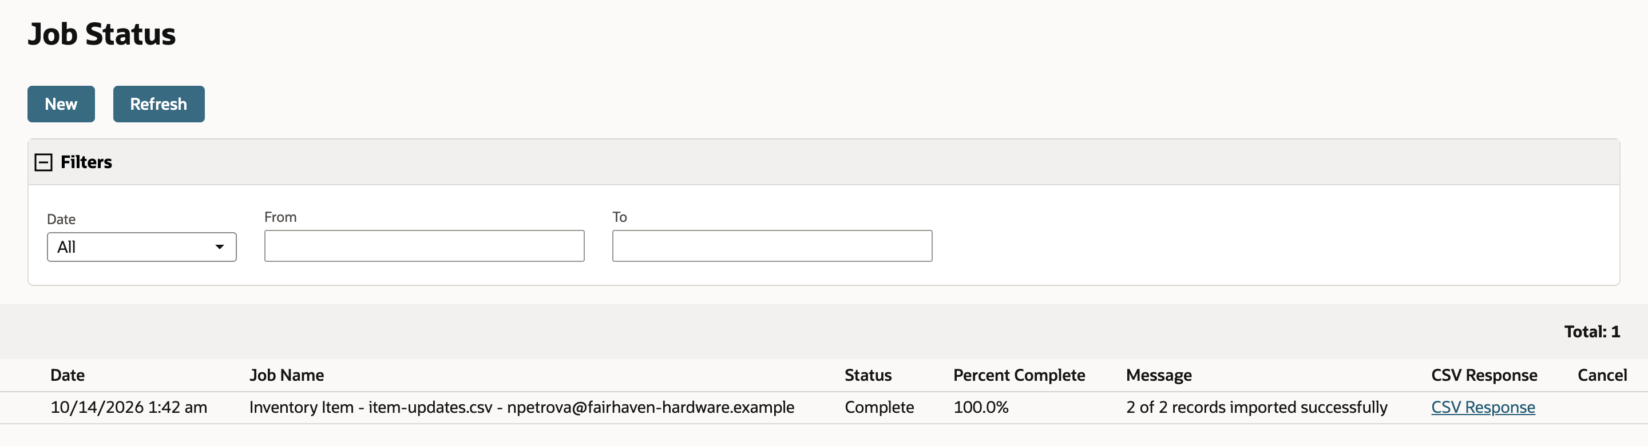The image size is (1648, 446).
Task: Select the 100.0% percent cell
Action: pos(981,407)
